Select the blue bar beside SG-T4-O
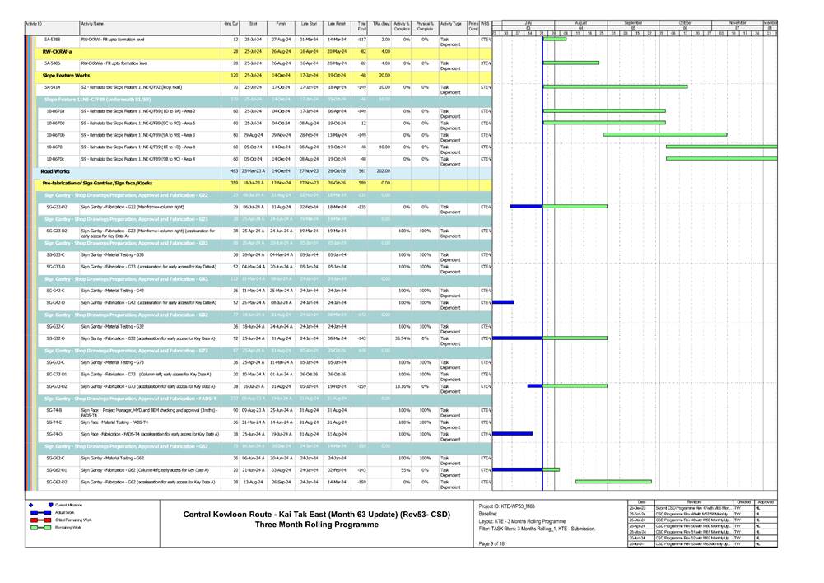The height and width of the screenshot is (583, 824). [514, 432]
